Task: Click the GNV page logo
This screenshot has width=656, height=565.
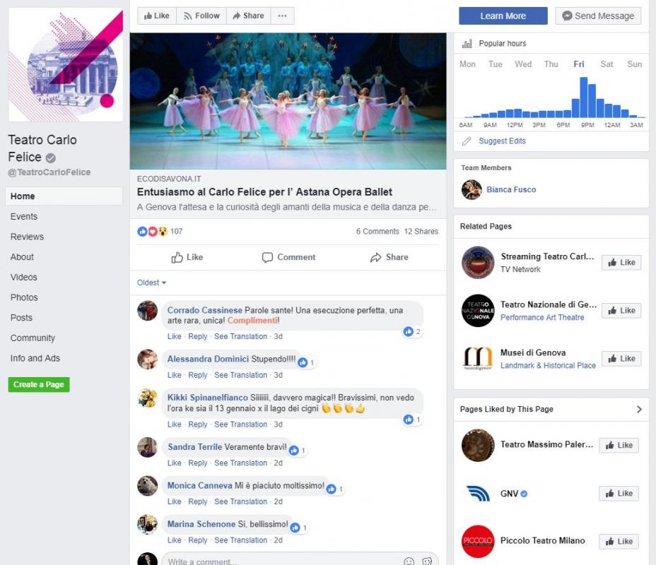Action: [477, 494]
